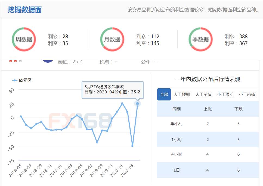Click the 周期 column header

(x=177, y=109)
